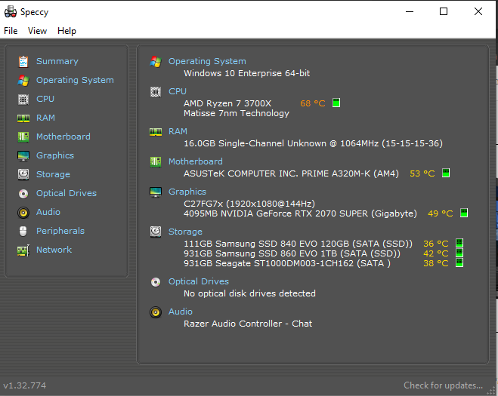Open CPU heading link in summary
The height and width of the screenshot is (396, 498).
178,91
